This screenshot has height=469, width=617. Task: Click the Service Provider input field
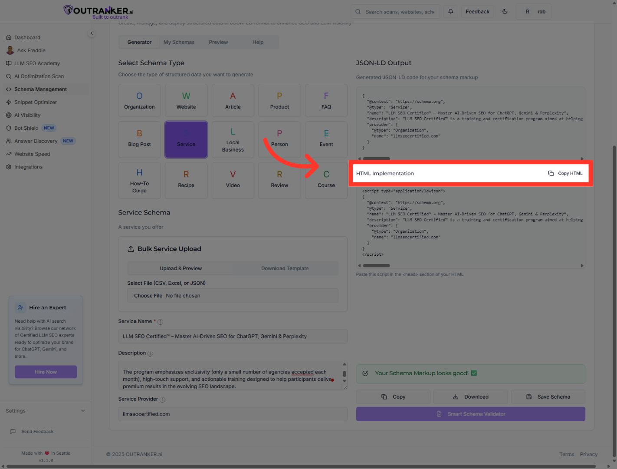[x=233, y=414]
